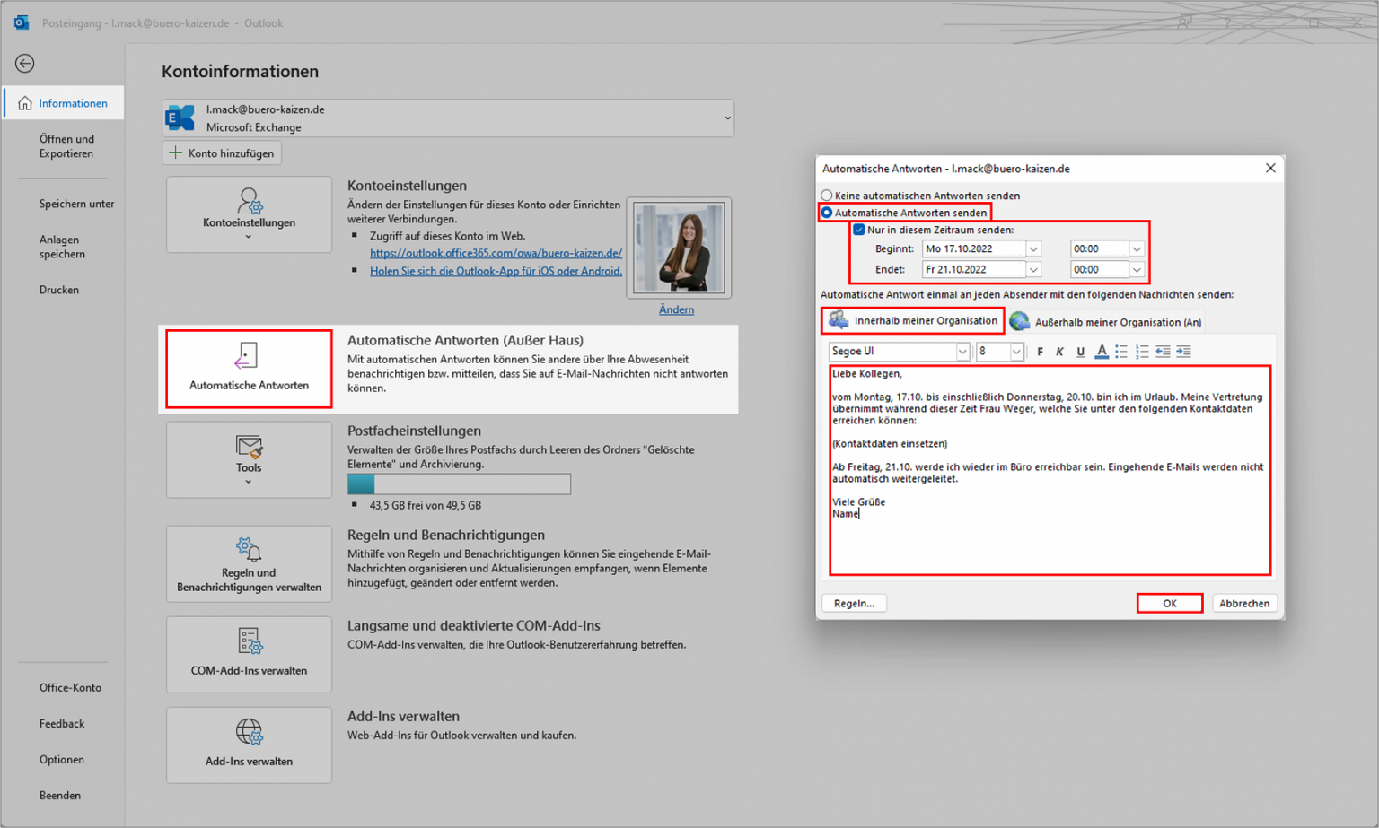Open the font color tool
Image resolution: width=1379 pixels, height=828 pixels.
point(1102,352)
